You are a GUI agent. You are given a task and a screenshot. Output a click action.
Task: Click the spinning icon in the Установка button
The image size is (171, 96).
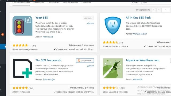tap(79, 61)
